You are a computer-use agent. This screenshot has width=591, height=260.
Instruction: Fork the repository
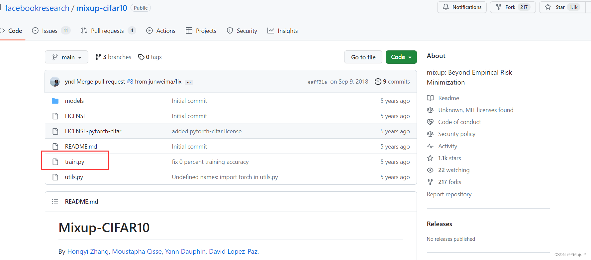(x=513, y=7)
